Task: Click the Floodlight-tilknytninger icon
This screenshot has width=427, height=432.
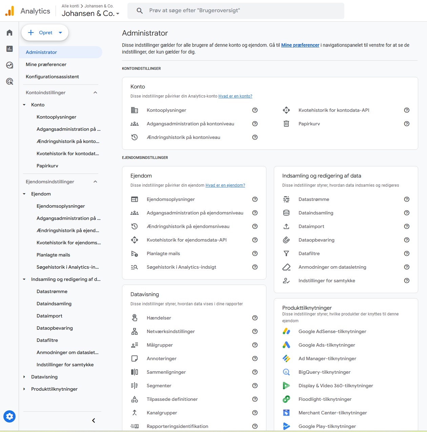Action: [x=286, y=399]
